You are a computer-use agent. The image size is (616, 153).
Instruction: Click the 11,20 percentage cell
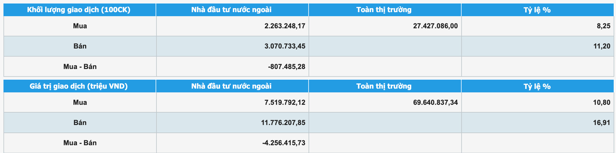click(602, 46)
